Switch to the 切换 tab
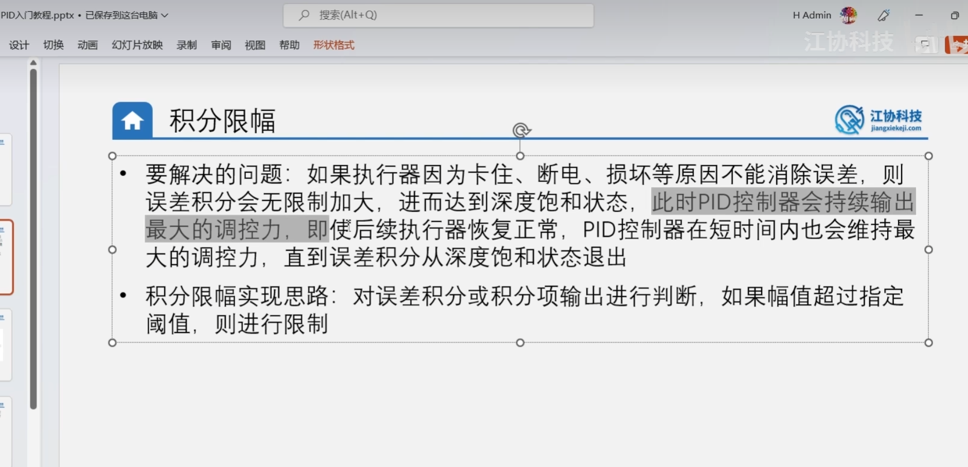 (54, 45)
